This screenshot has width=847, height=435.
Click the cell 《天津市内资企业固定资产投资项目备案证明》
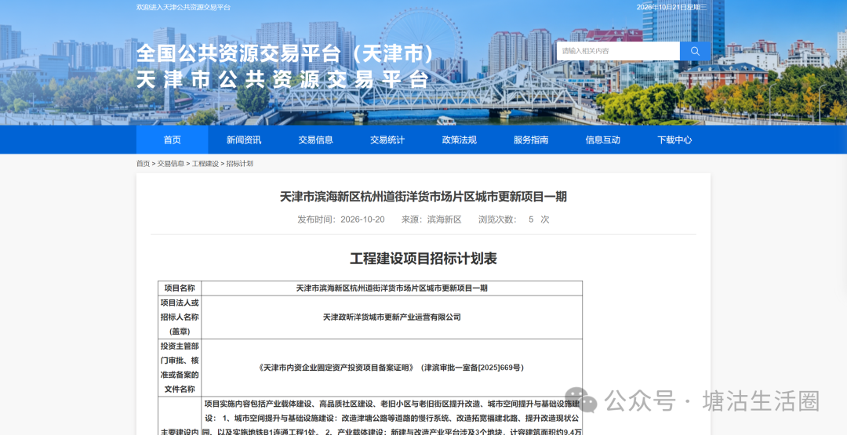point(391,368)
